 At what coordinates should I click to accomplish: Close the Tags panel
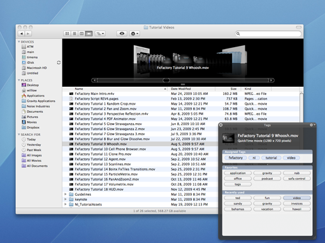pos(221,125)
